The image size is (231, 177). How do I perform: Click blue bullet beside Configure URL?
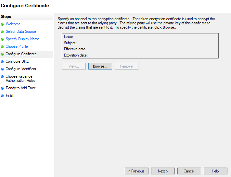click(2, 62)
